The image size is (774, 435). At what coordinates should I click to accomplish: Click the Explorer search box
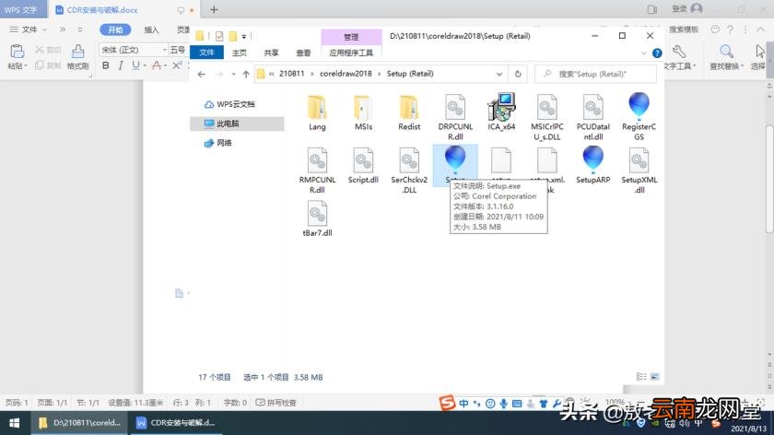596,74
